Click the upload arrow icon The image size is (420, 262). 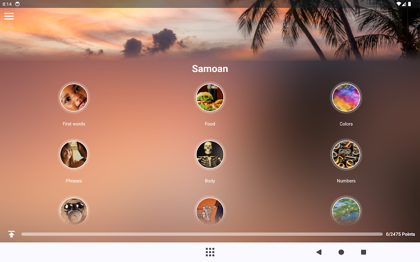point(11,234)
